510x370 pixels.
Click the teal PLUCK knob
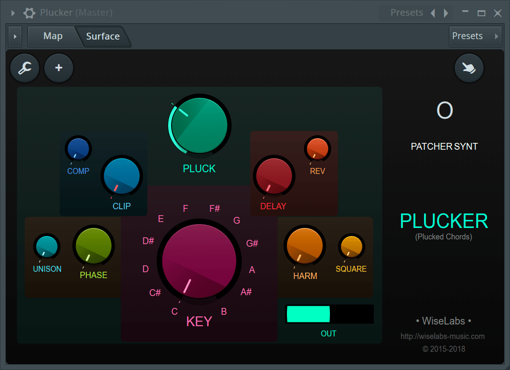(x=199, y=124)
